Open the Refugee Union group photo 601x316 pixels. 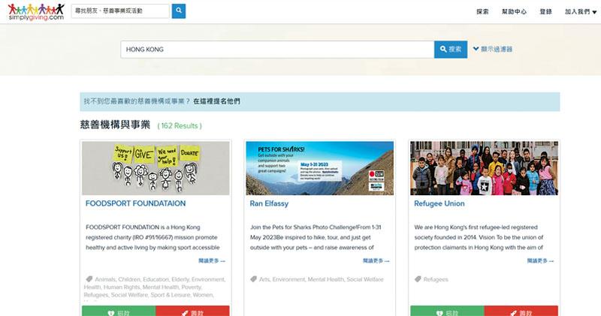pyautogui.click(x=484, y=167)
